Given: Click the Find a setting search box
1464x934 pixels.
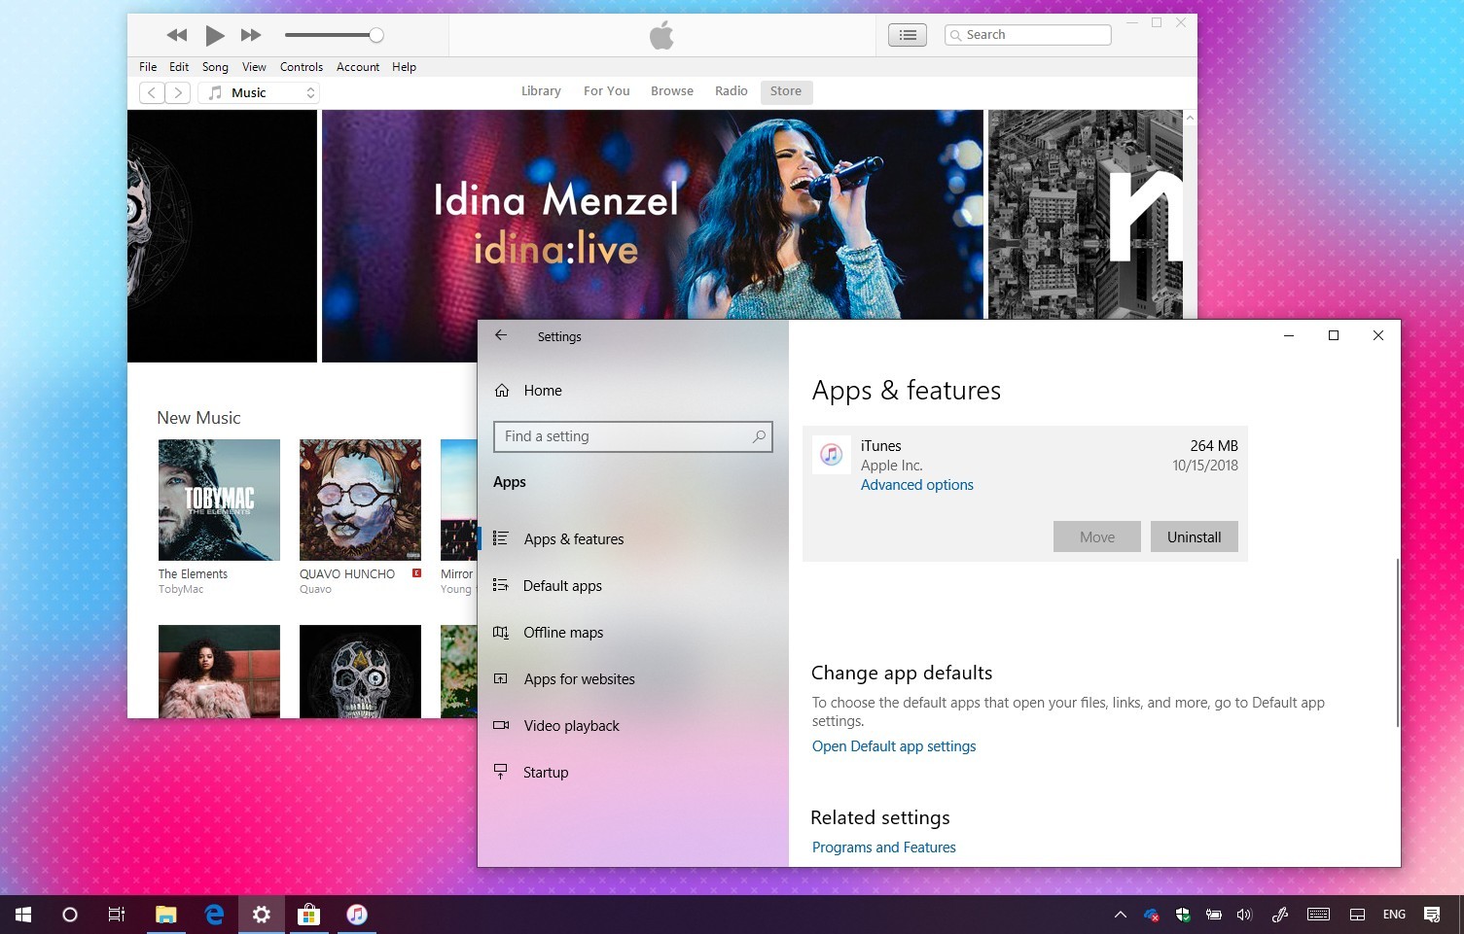Looking at the screenshot, I should point(633,436).
